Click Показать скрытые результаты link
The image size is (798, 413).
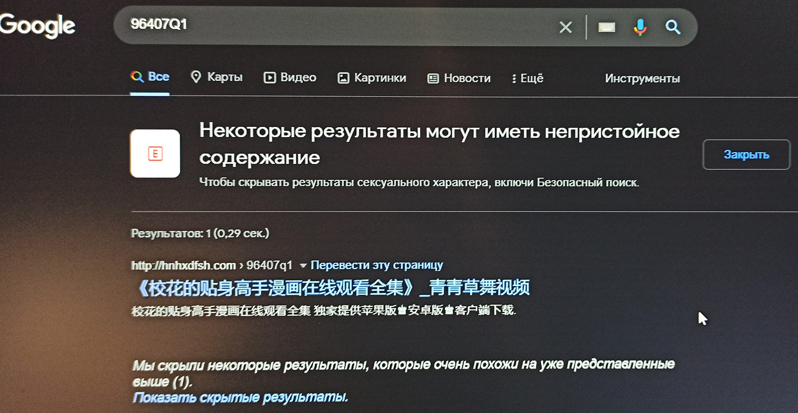coord(240,397)
